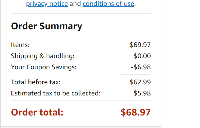Click the divider line above Order total
The height and width of the screenshot is (128, 200).
tap(81, 101)
